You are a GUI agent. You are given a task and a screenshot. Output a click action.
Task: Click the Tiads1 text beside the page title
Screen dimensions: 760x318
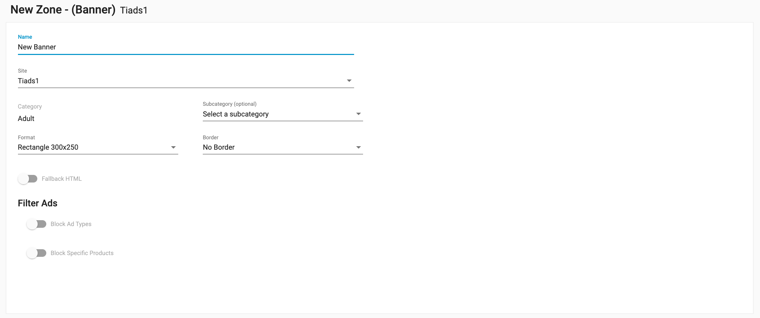click(x=134, y=10)
